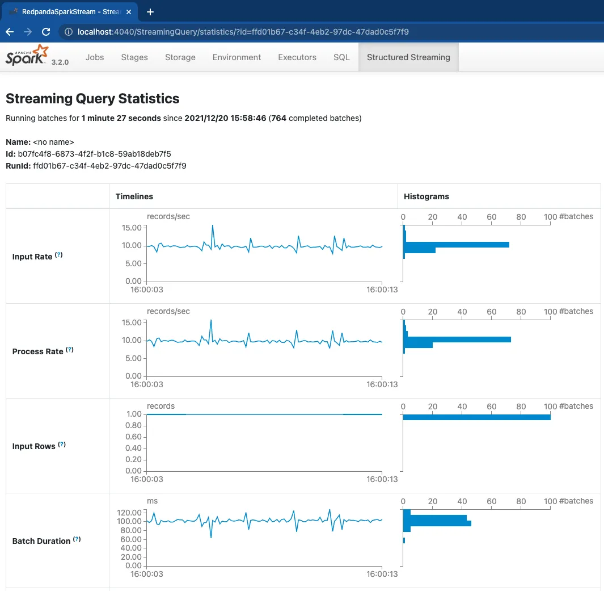Click the (?) help icon beside Process Rate
This screenshot has width=604, height=591.
coord(70,350)
